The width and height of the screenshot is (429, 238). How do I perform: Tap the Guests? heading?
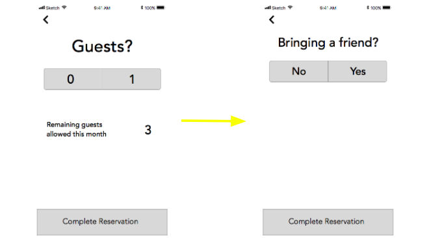coord(102,46)
